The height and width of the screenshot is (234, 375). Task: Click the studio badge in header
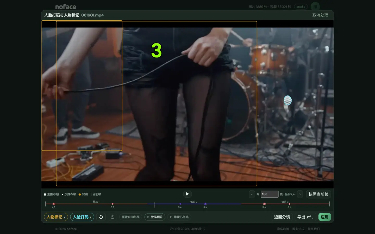click(x=301, y=7)
